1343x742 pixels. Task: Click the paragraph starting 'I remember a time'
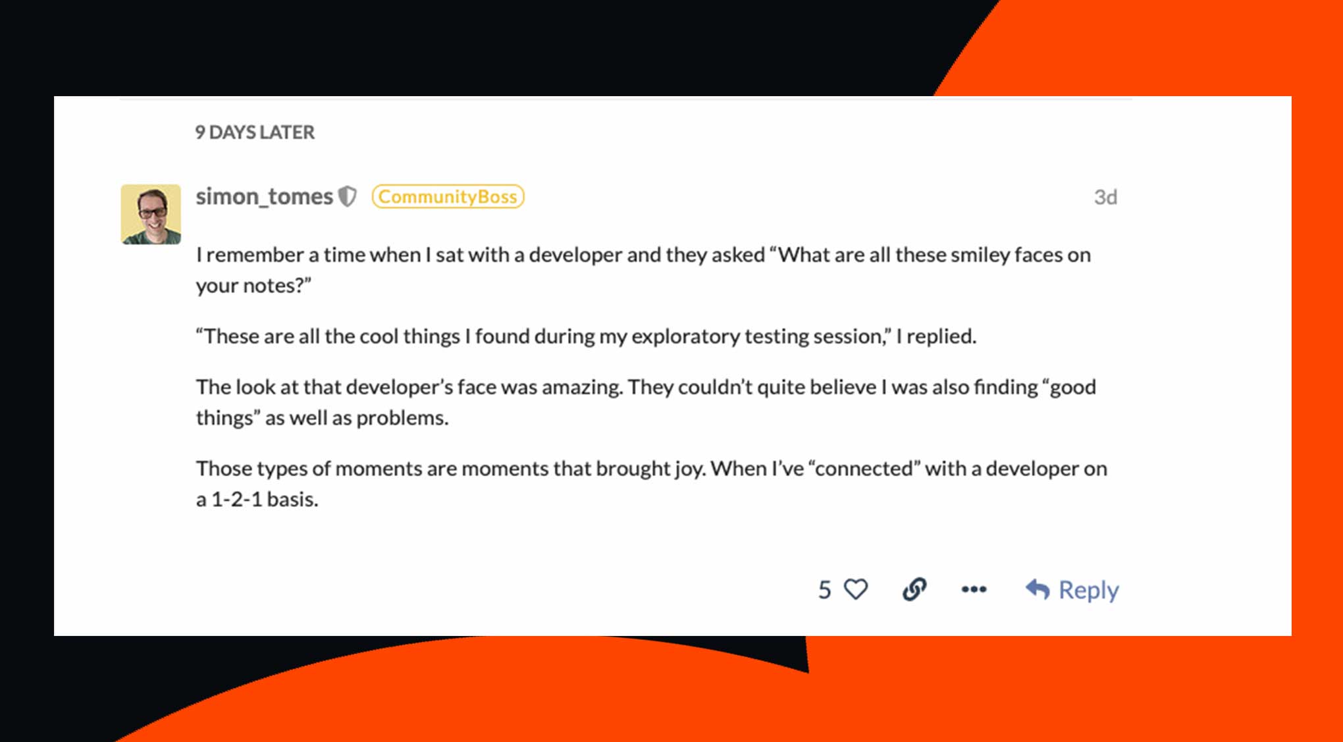pyautogui.click(x=643, y=270)
